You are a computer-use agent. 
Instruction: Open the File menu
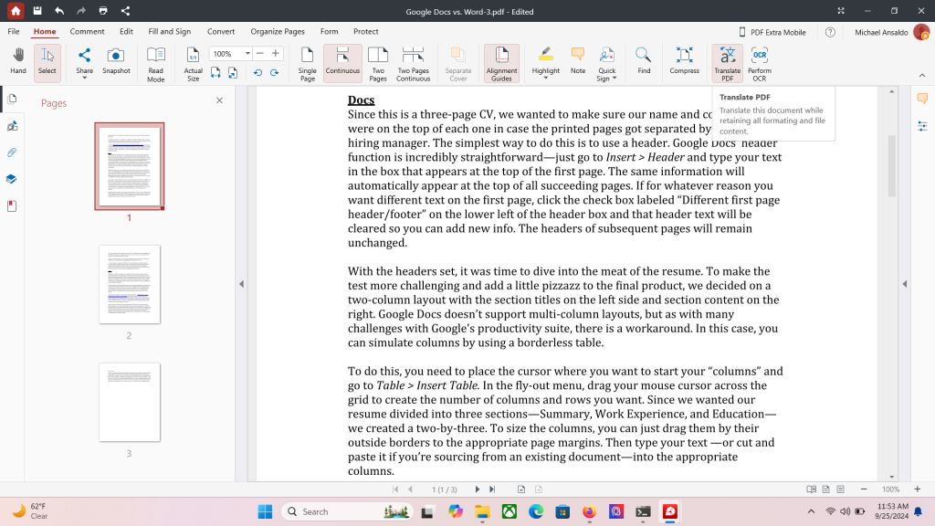14,32
